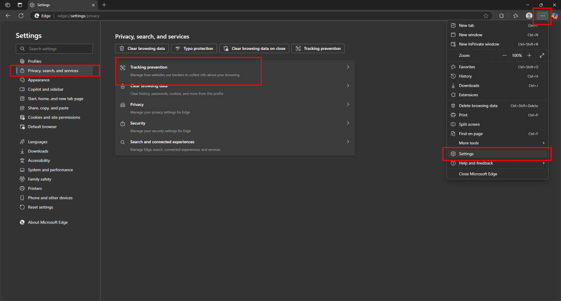Select Close Microsoft Edge menu item

click(497, 174)
